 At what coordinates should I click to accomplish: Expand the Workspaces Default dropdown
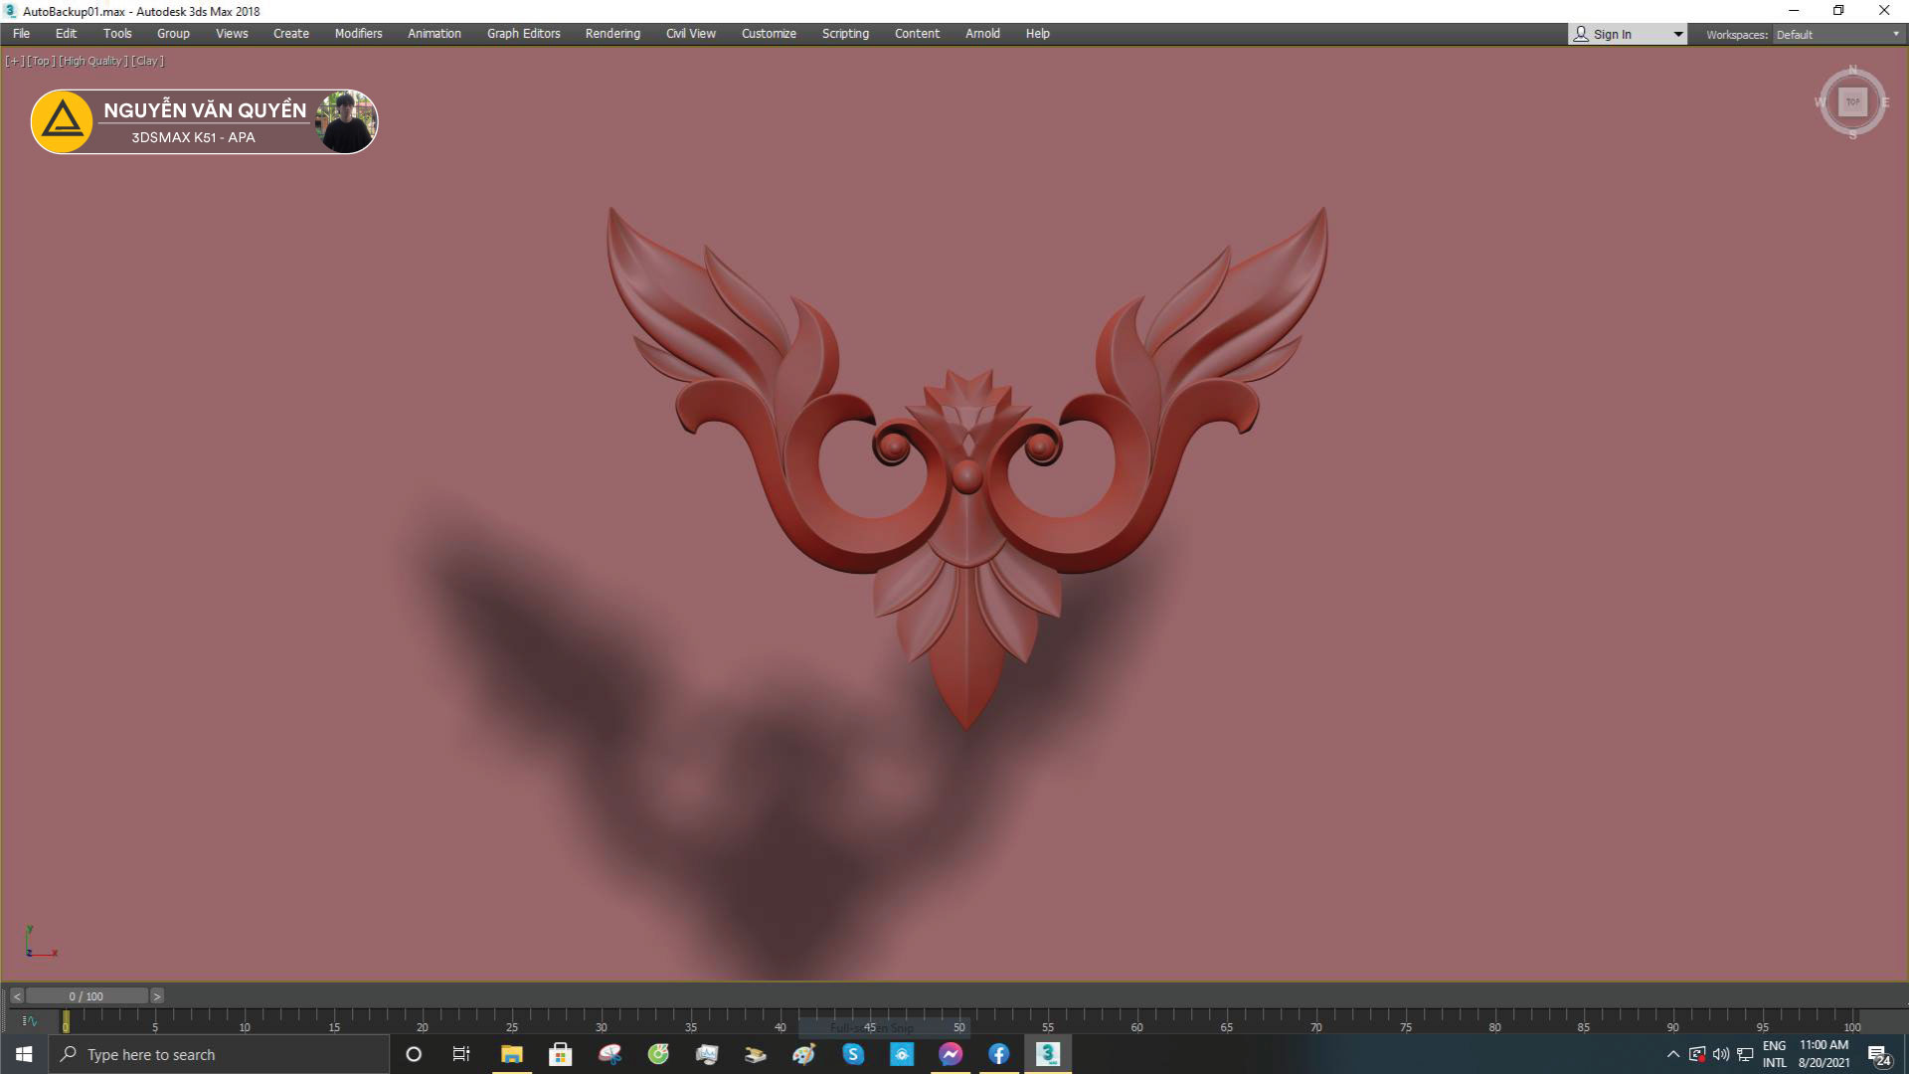pyautogui.click(x=1895, y=34)
